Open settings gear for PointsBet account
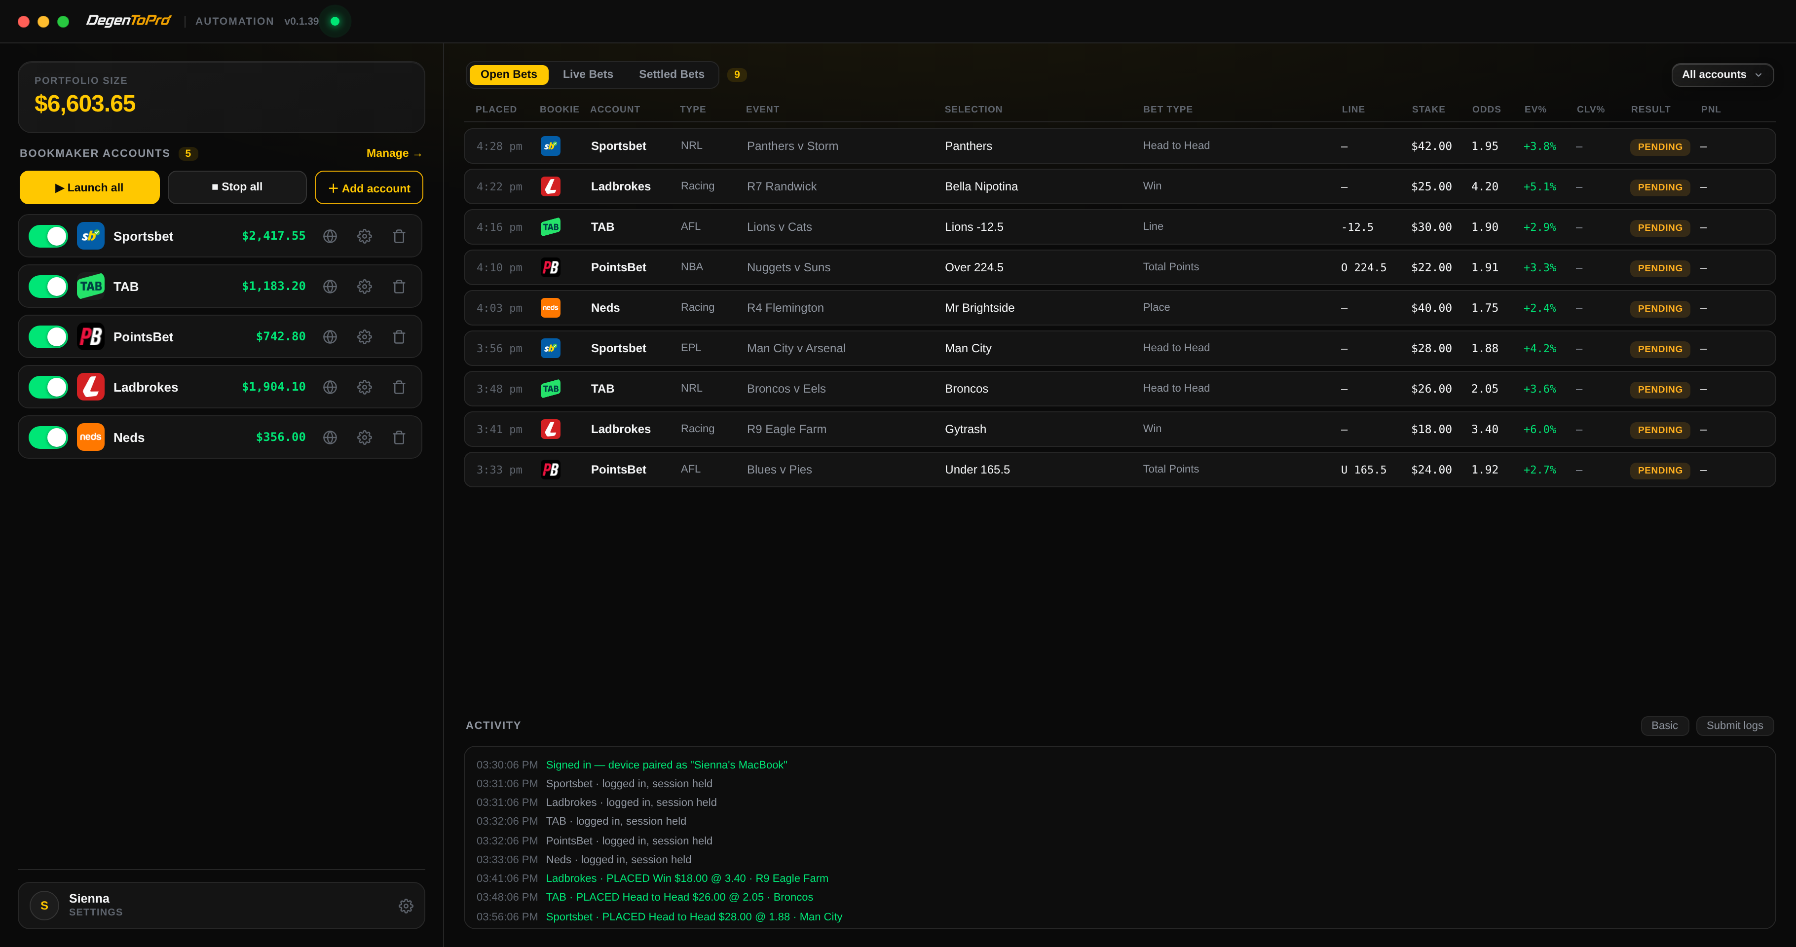1796x947 pixels. tap(365, 336)
